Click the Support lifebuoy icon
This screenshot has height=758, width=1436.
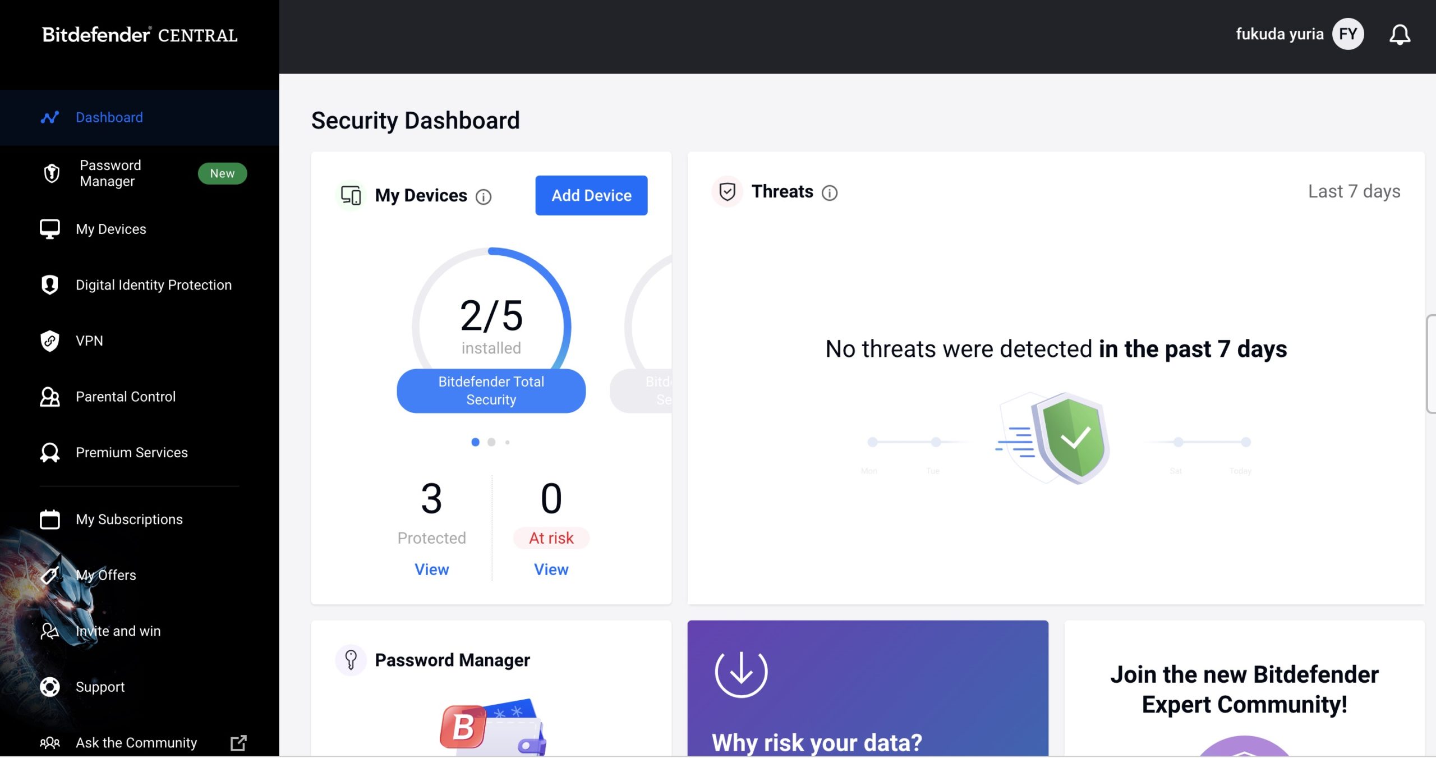click(50, 687)
